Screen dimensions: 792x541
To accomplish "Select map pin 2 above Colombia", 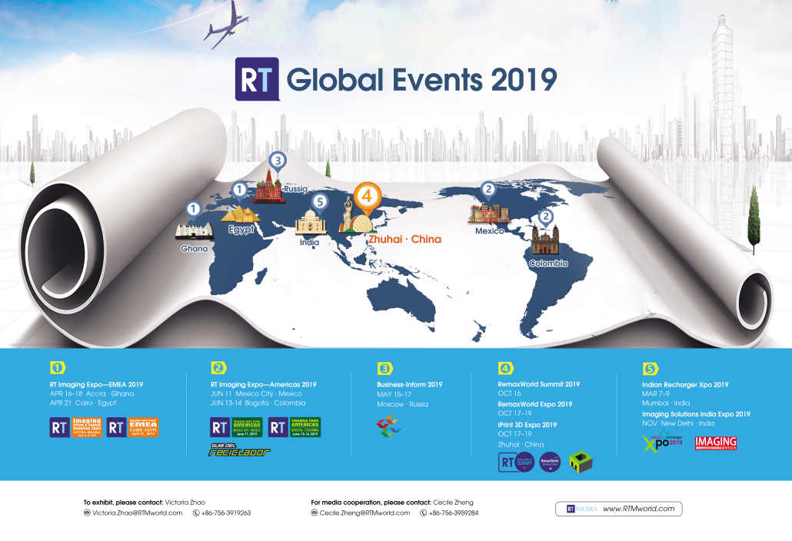I will (545, 218).
